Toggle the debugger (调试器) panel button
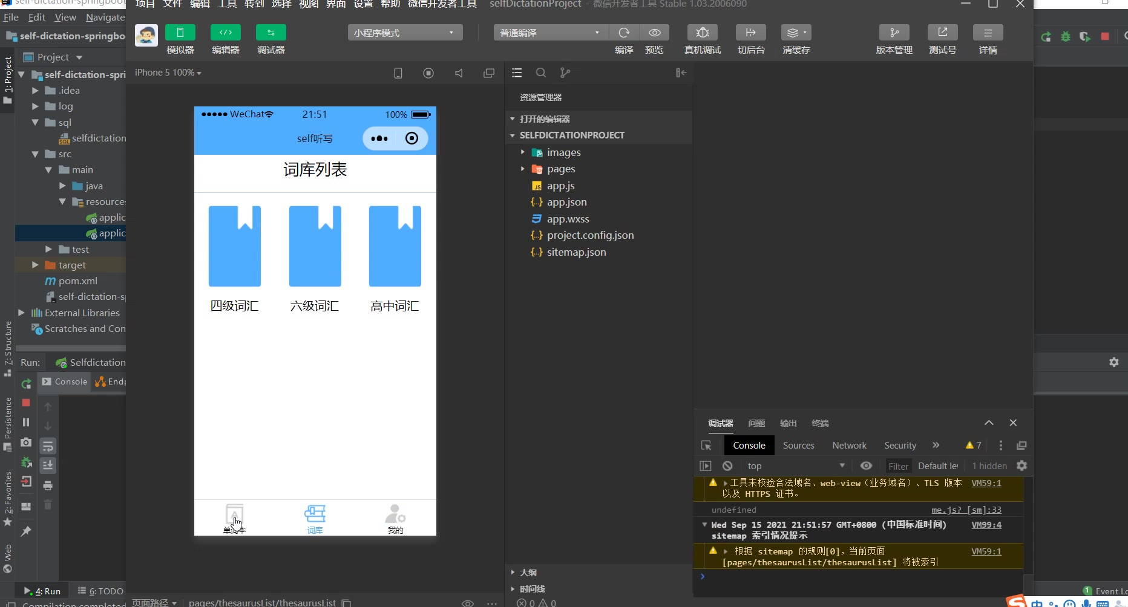The width and height of the screenshot is (1128, 607). pyautogui.click(x=271, y=33)
